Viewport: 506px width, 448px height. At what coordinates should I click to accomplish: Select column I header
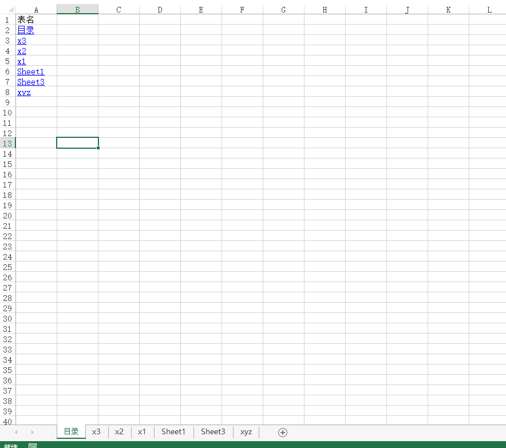click(366, 10)
